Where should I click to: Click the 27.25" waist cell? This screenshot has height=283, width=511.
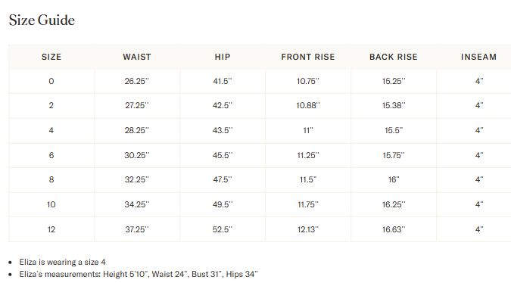[137, 105]
